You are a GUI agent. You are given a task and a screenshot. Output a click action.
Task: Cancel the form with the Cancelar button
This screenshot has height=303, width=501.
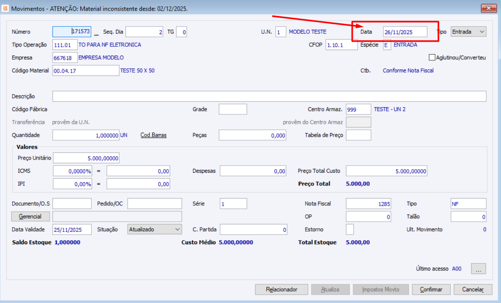click(x=473, y=289)
